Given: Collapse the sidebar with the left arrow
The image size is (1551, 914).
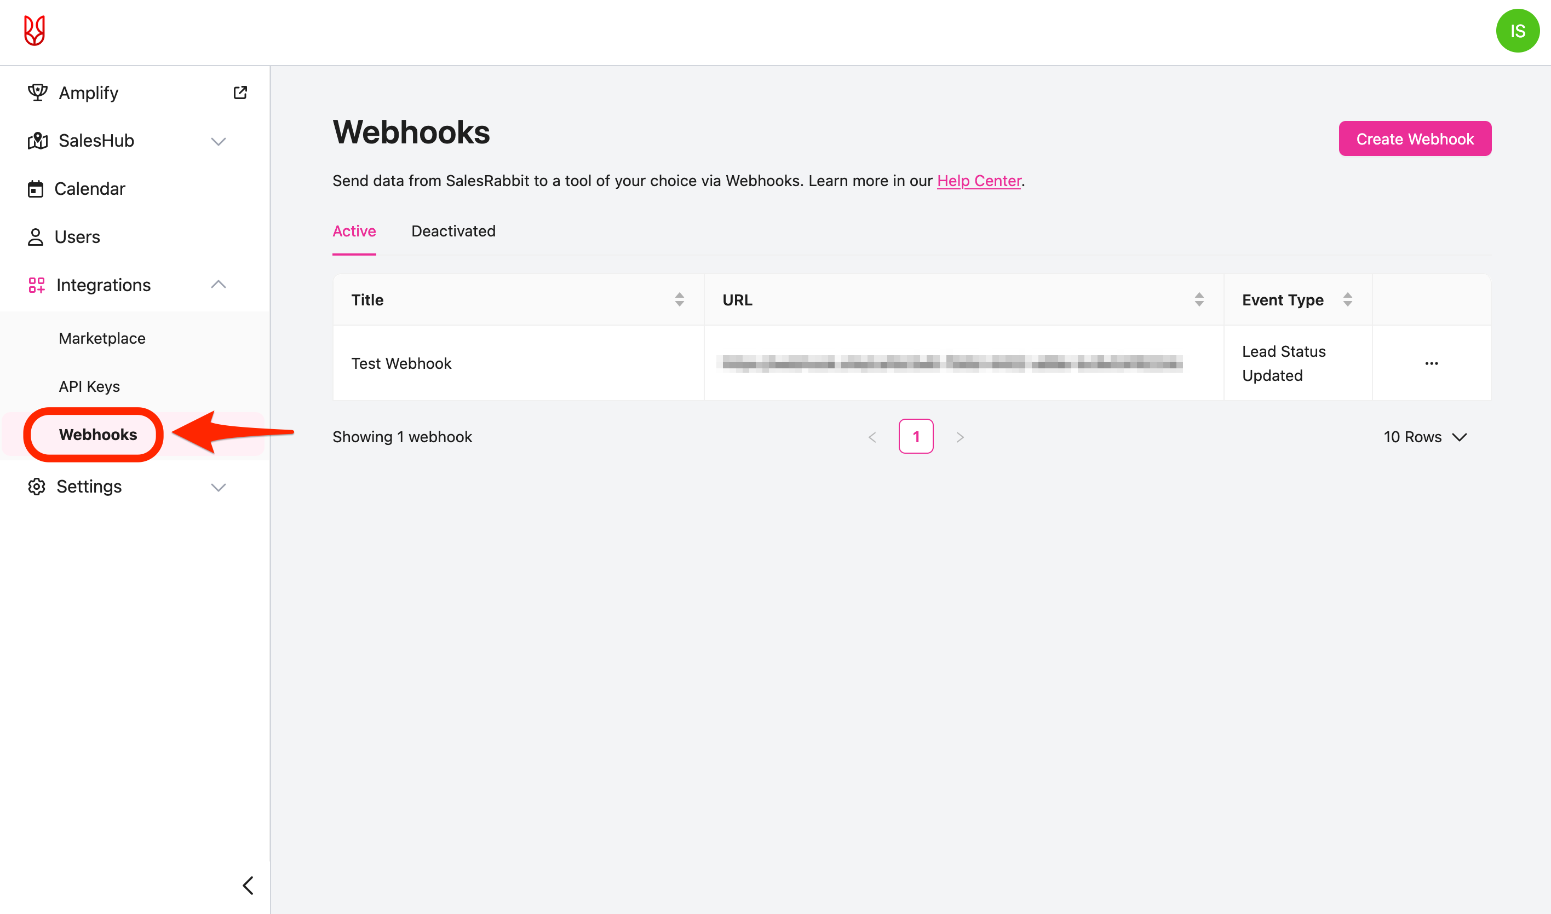Looking at the screenshot, I should tap(248, 885).
